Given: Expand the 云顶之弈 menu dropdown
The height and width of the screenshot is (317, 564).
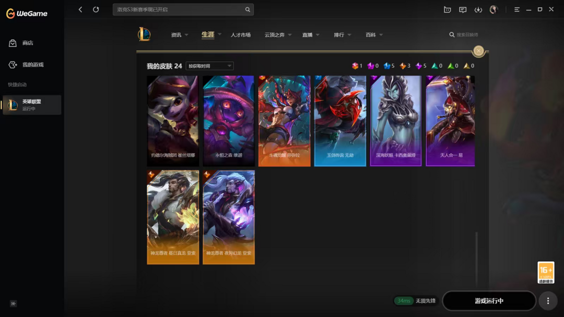Looking at the screenshot, I should coord(278,35).
